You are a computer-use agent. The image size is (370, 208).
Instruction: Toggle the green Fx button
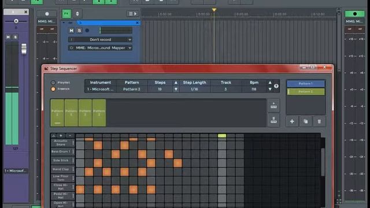tap(66, 14)
